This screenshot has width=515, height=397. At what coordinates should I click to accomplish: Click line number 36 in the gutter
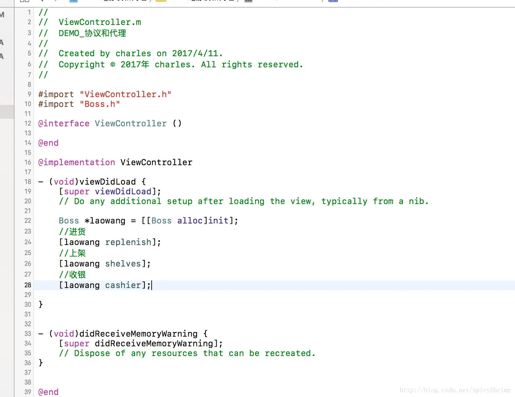(x=28, y=363)
